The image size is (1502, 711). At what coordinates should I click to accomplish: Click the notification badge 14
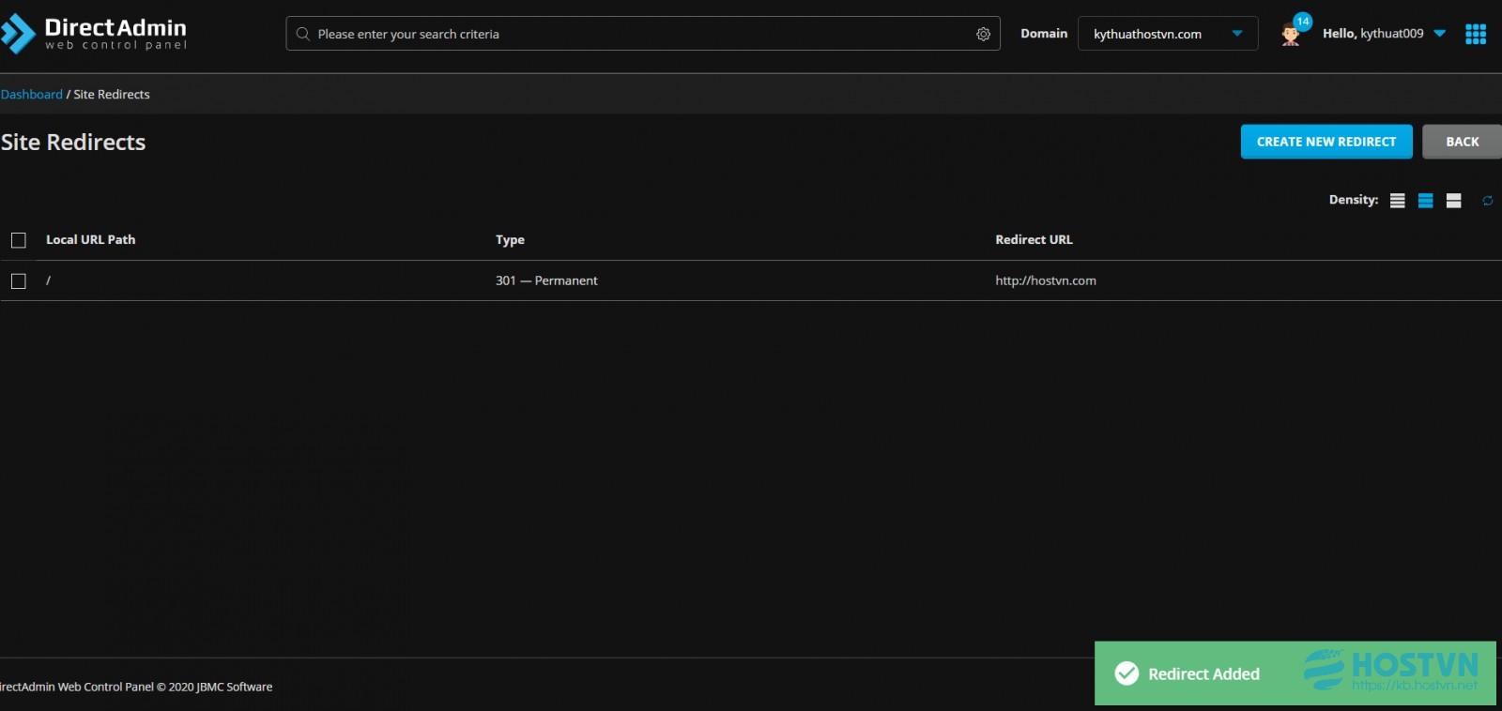(x=1302, y=22)
